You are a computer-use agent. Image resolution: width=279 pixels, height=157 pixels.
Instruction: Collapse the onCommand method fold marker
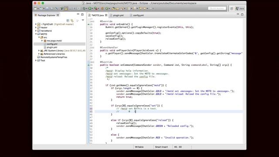93,62
